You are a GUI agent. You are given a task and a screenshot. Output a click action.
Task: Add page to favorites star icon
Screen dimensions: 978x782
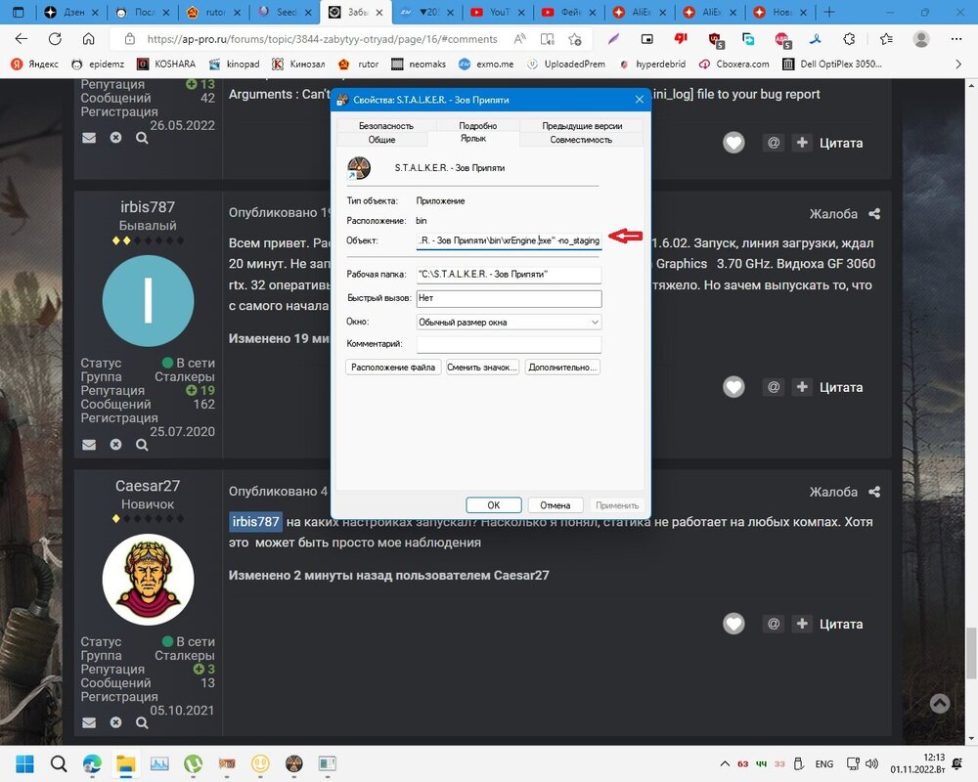click(x=575, y=39)
